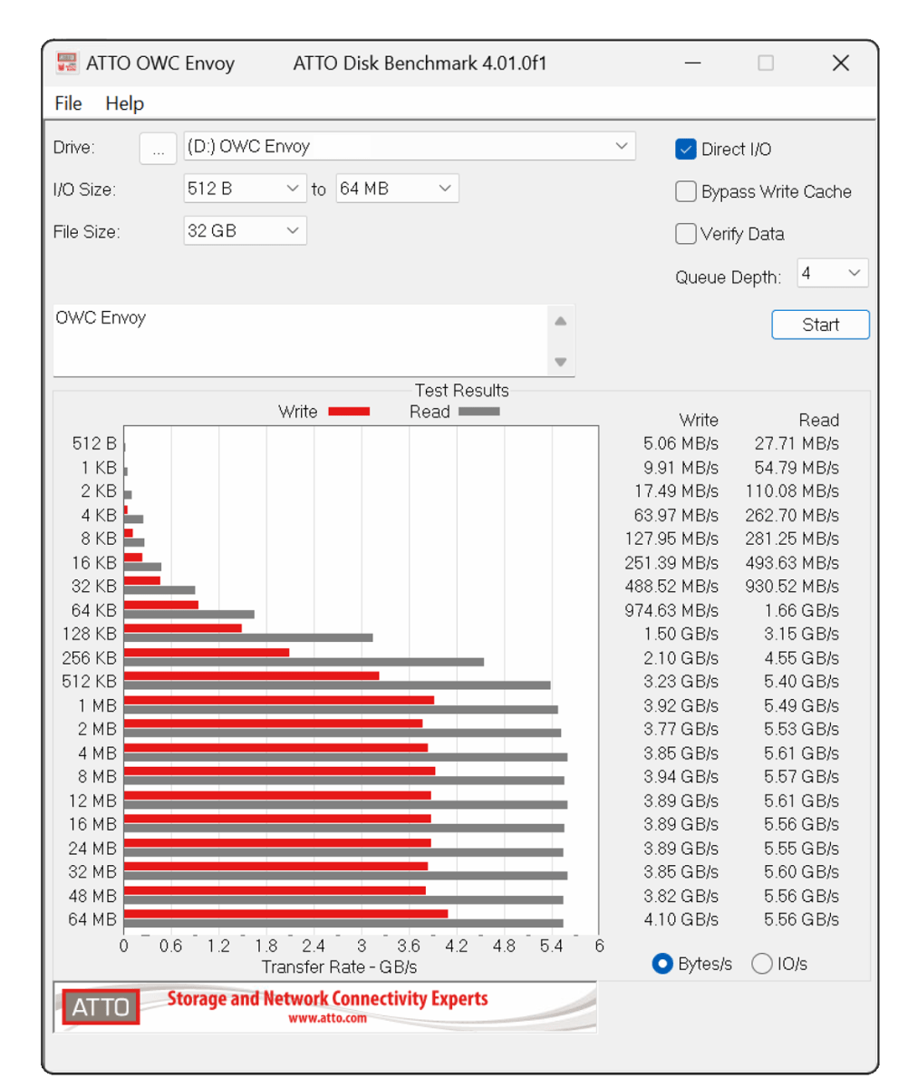Open the File menu
Viewport: 898px width, 1088px height.
68,103
